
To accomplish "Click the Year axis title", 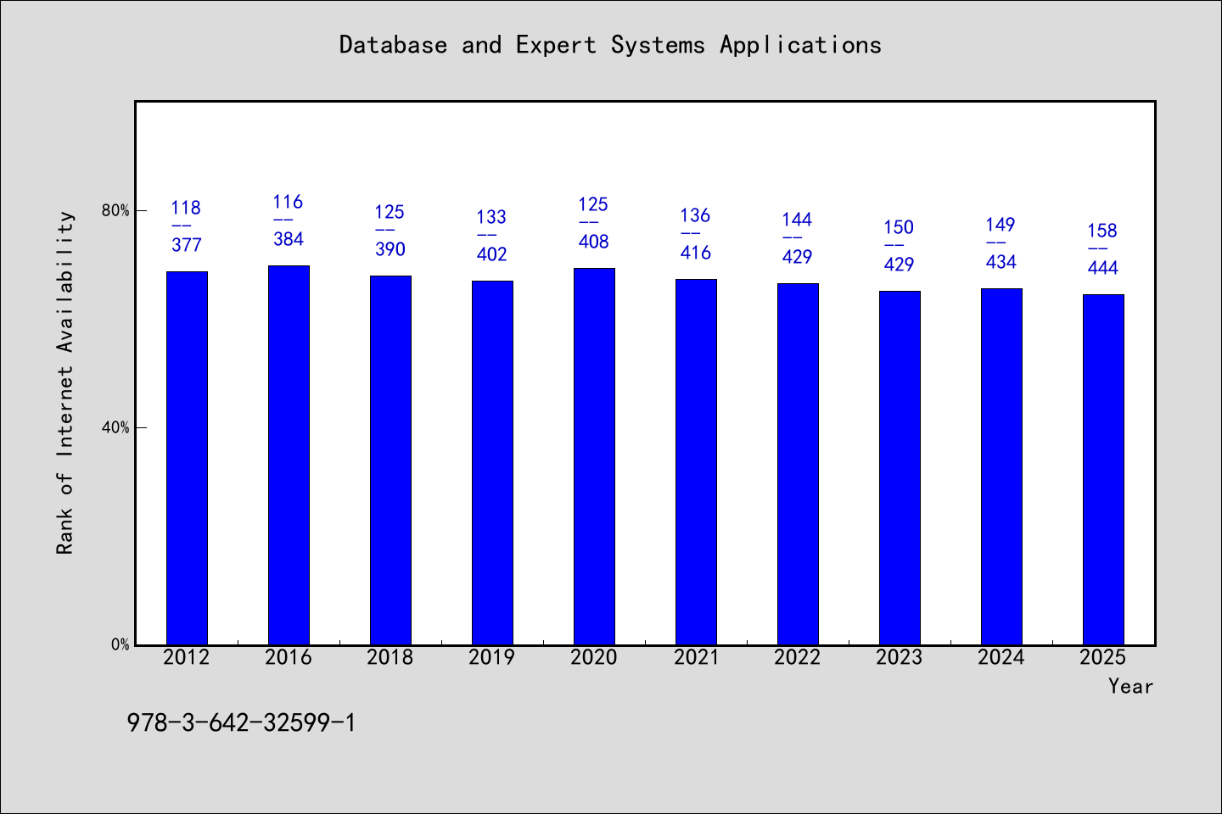I will [x=1130, y=686].
